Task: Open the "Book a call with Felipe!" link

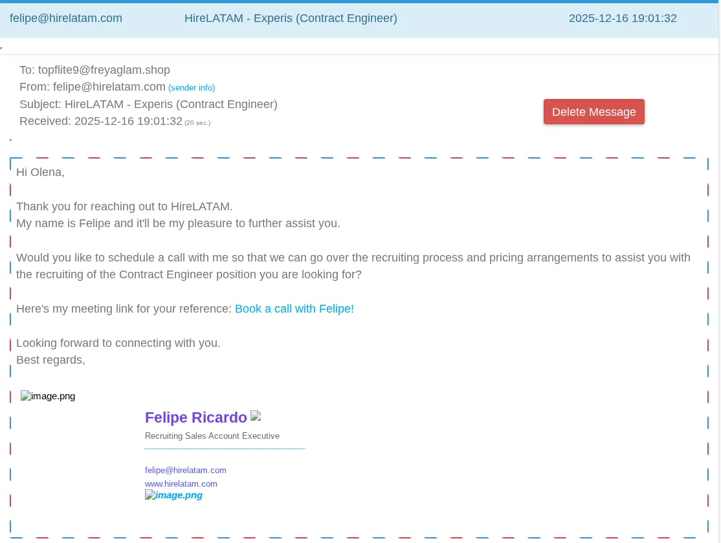Action: [294, 309]
